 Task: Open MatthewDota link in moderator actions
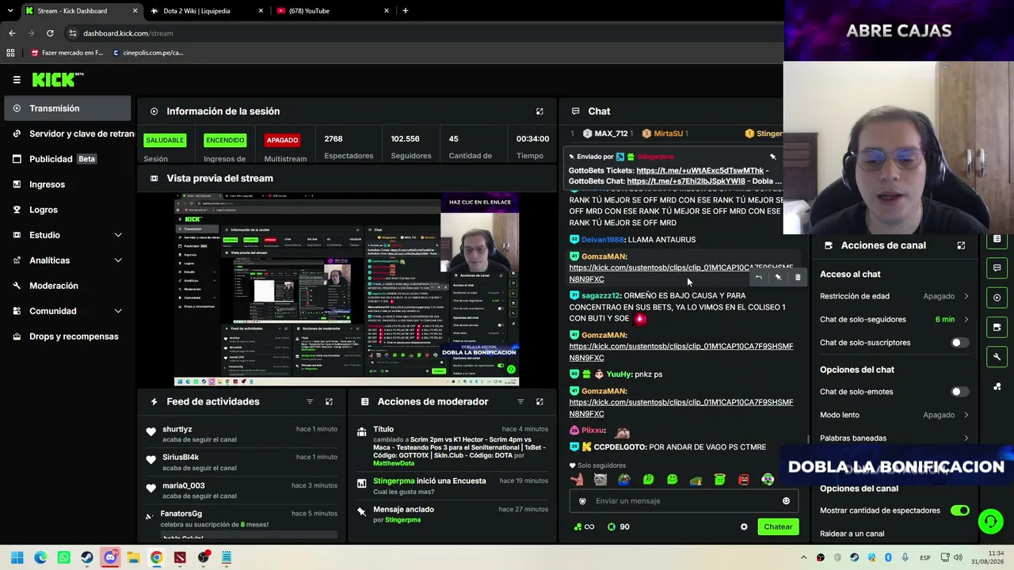click(394, 464)
